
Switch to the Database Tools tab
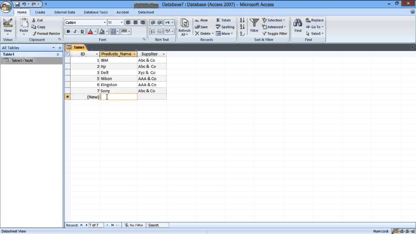[96, 12]
